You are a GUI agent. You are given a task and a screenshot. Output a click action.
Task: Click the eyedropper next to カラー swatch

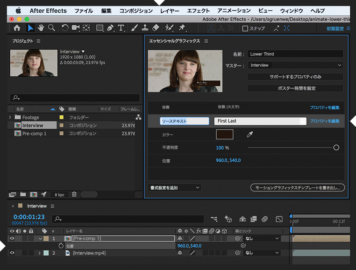tap(250, 135)
